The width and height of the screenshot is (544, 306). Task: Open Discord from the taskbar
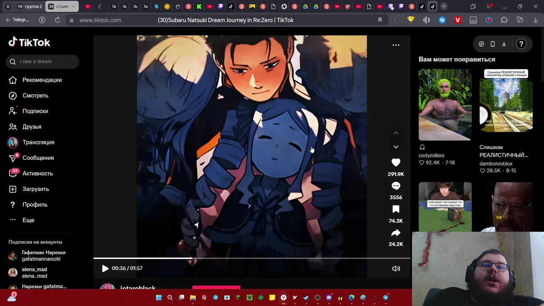click(x=329, y=297)
